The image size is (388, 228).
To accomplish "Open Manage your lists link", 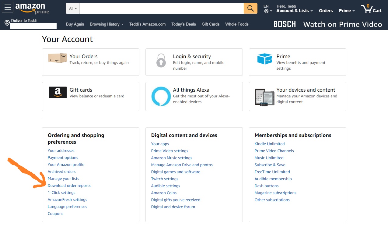I will [x=63, y=178].
